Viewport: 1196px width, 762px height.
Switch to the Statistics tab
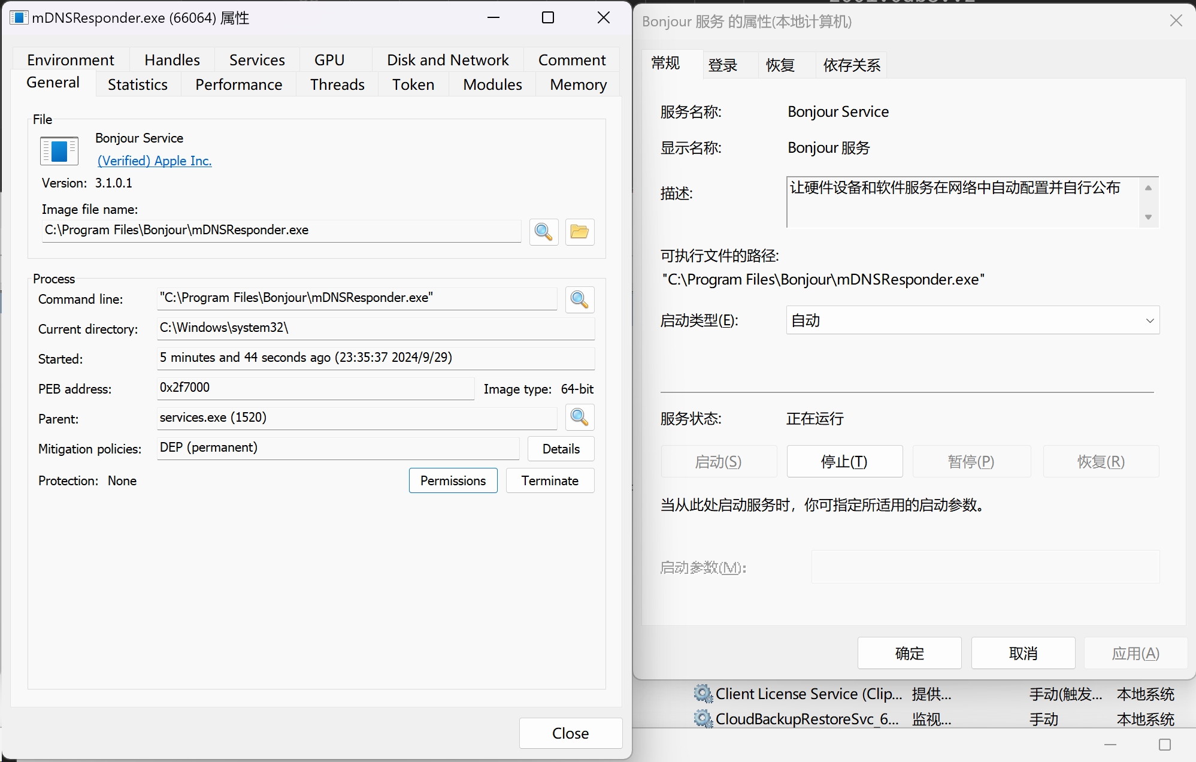(138, 84)
